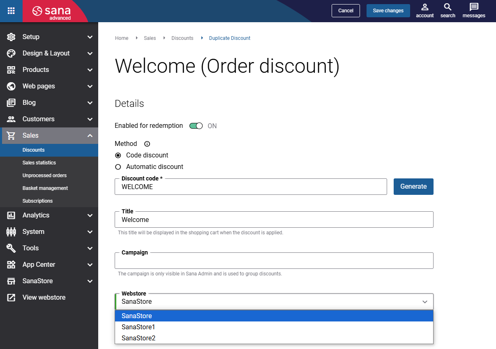The width and height of the screenshot is (496, 349).
Task: Expand the Customers chevron
Action: 90,119
